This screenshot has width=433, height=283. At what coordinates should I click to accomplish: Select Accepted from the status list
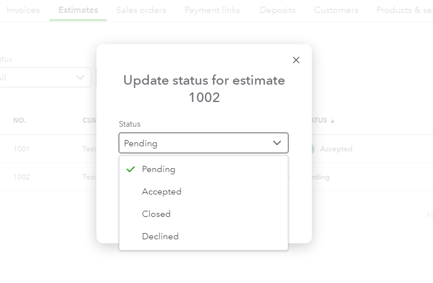[x=162, y=192]
